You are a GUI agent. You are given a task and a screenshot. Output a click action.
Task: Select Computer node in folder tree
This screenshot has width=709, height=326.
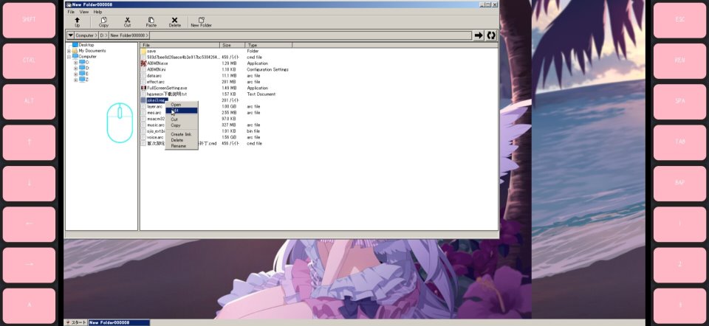tap(84, 57)
